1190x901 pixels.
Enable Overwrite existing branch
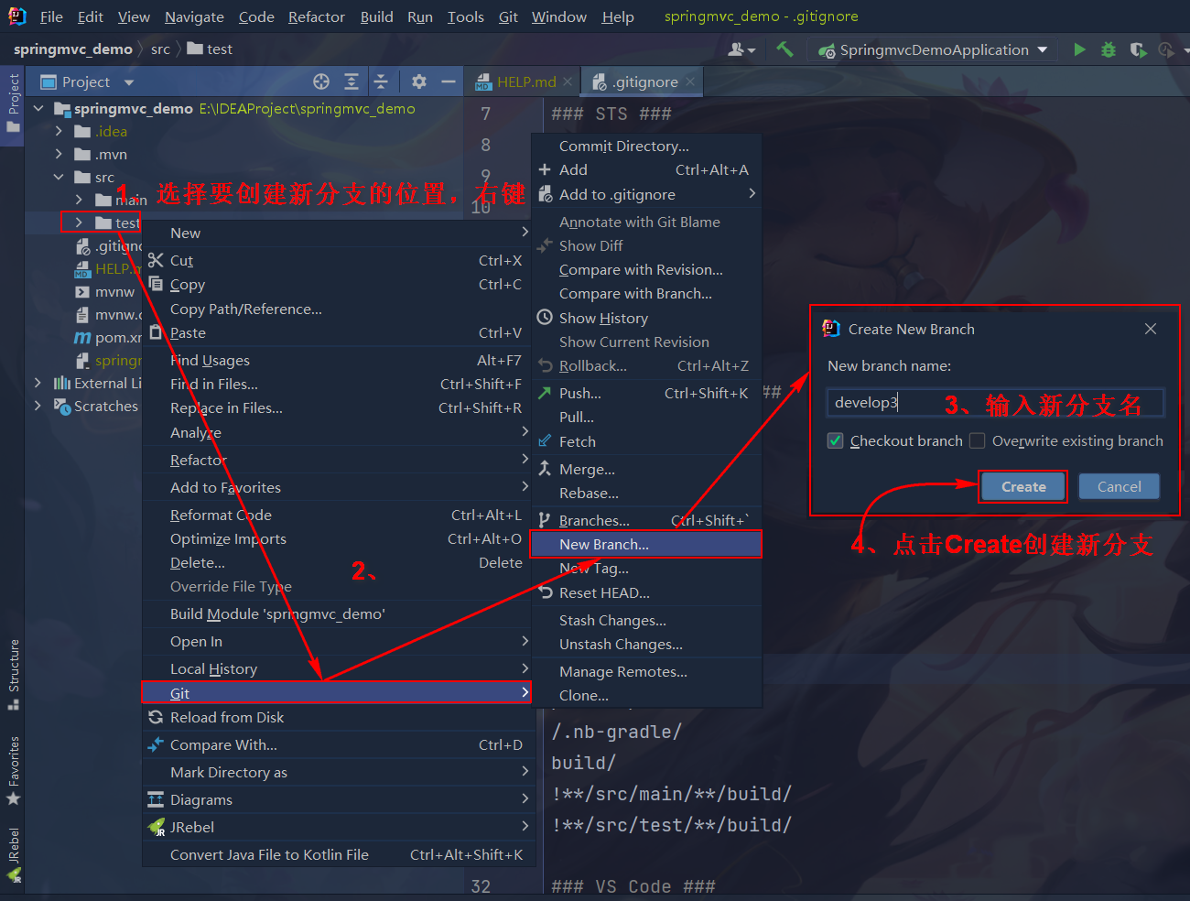click(976, 440)
